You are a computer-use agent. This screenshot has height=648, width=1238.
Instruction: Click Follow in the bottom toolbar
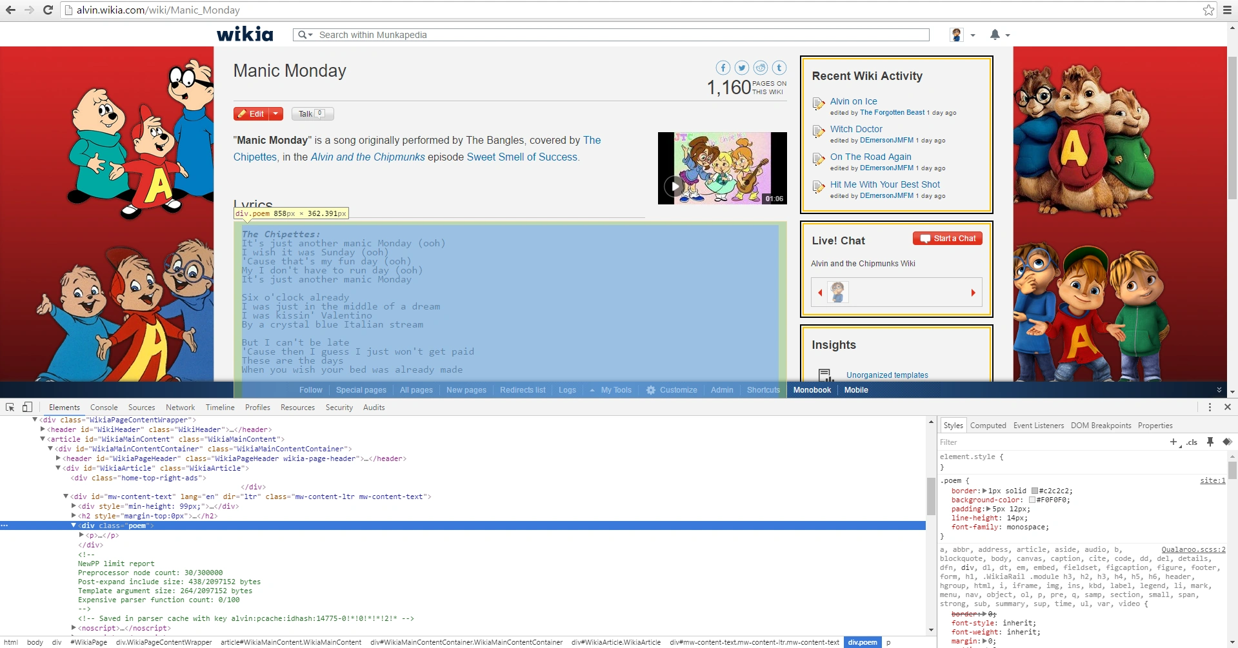click(x=310, y=390)
